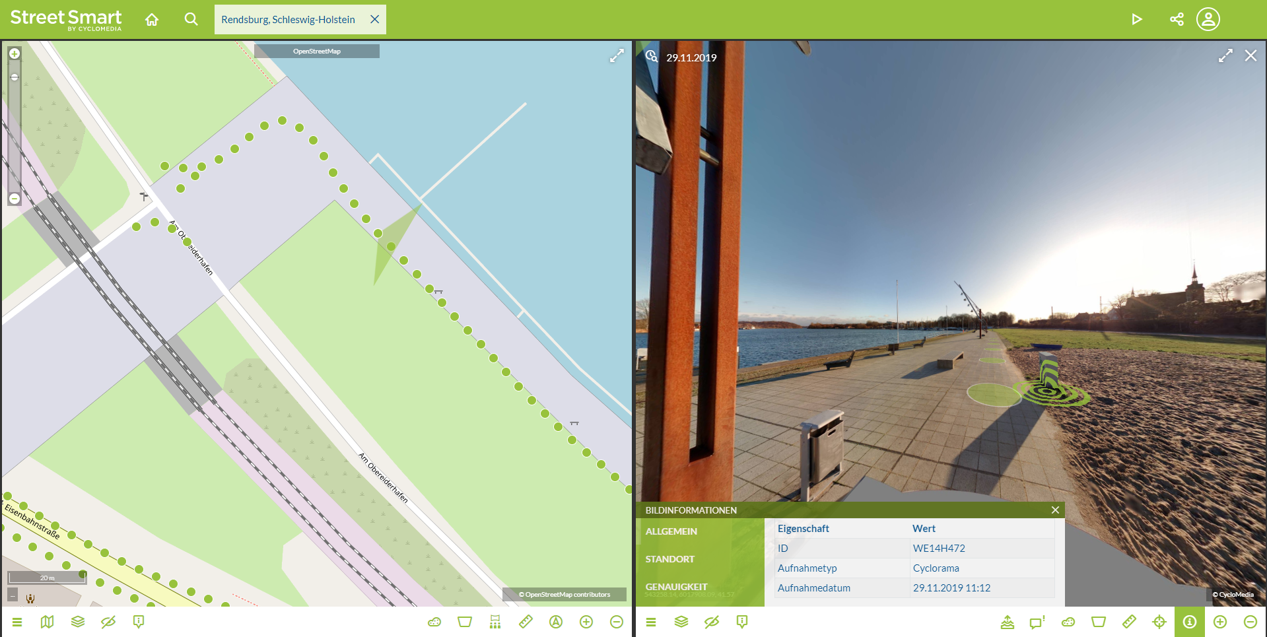The width and height of the screenshot is (1267, 637).
Task: Click the crosshair target icon in panorama toolbar
Action: pos(1159,622)
